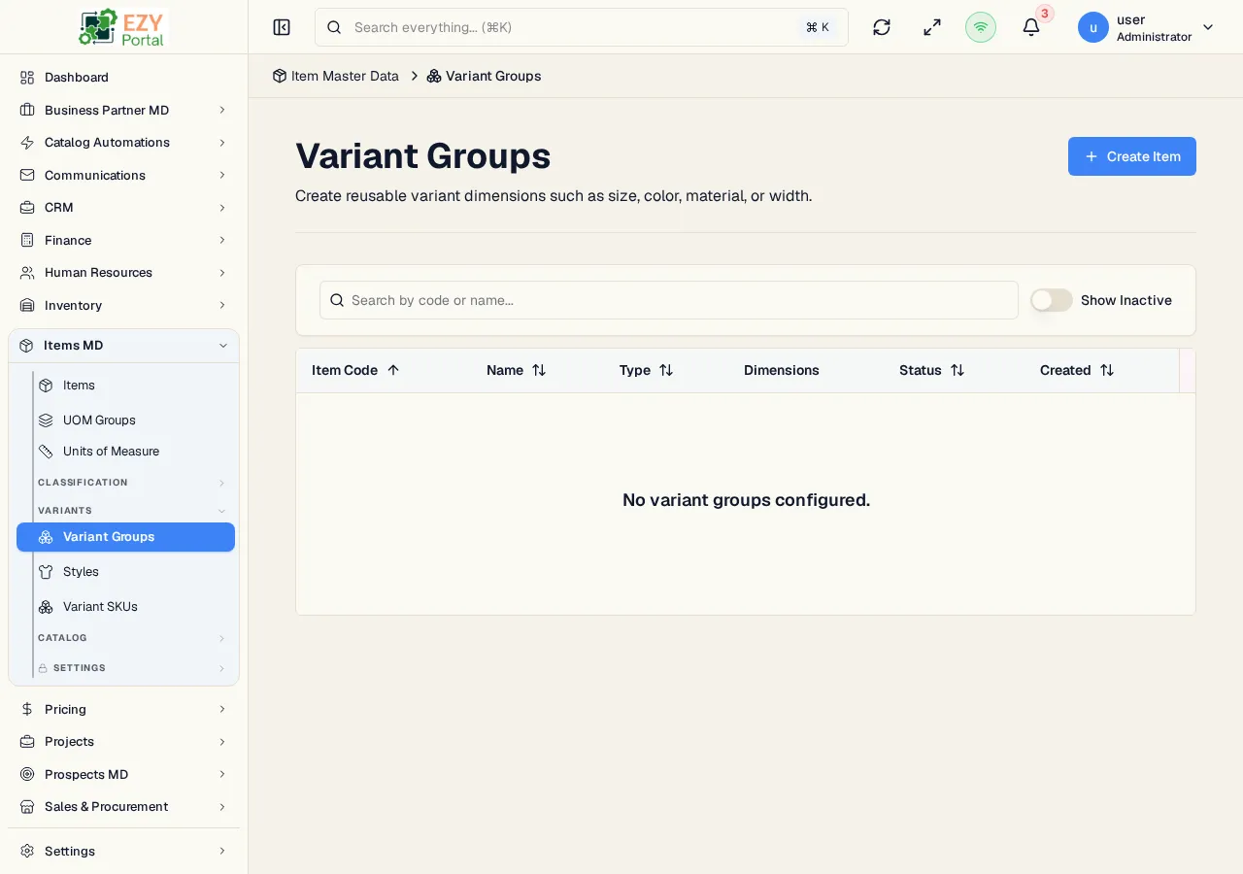Collapse the sidebar panel icon
Viewport: 1243px width, 874px height.
(x=282, y=27)
